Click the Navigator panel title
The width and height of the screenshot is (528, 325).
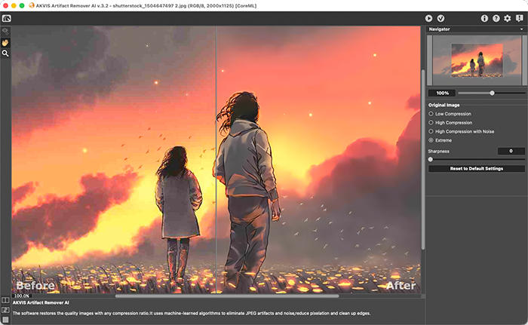[439, 29]
